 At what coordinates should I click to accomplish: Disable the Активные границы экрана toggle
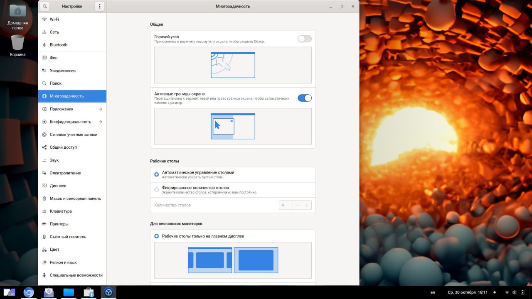304,98
